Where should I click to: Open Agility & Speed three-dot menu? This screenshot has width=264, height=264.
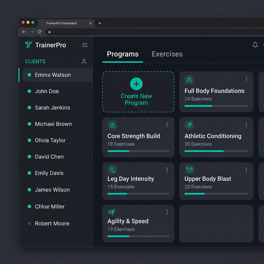click(167, 212)
